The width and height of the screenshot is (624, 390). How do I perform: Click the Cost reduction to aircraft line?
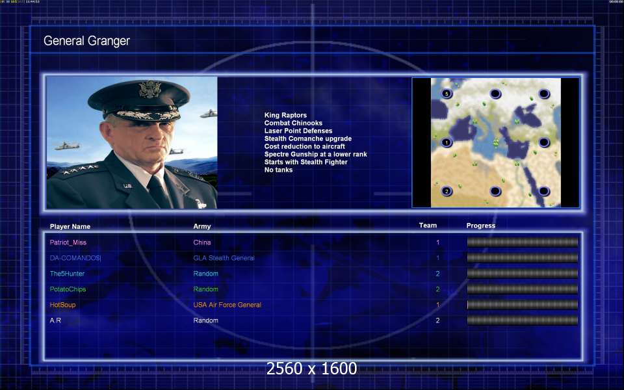coord(304,146)
